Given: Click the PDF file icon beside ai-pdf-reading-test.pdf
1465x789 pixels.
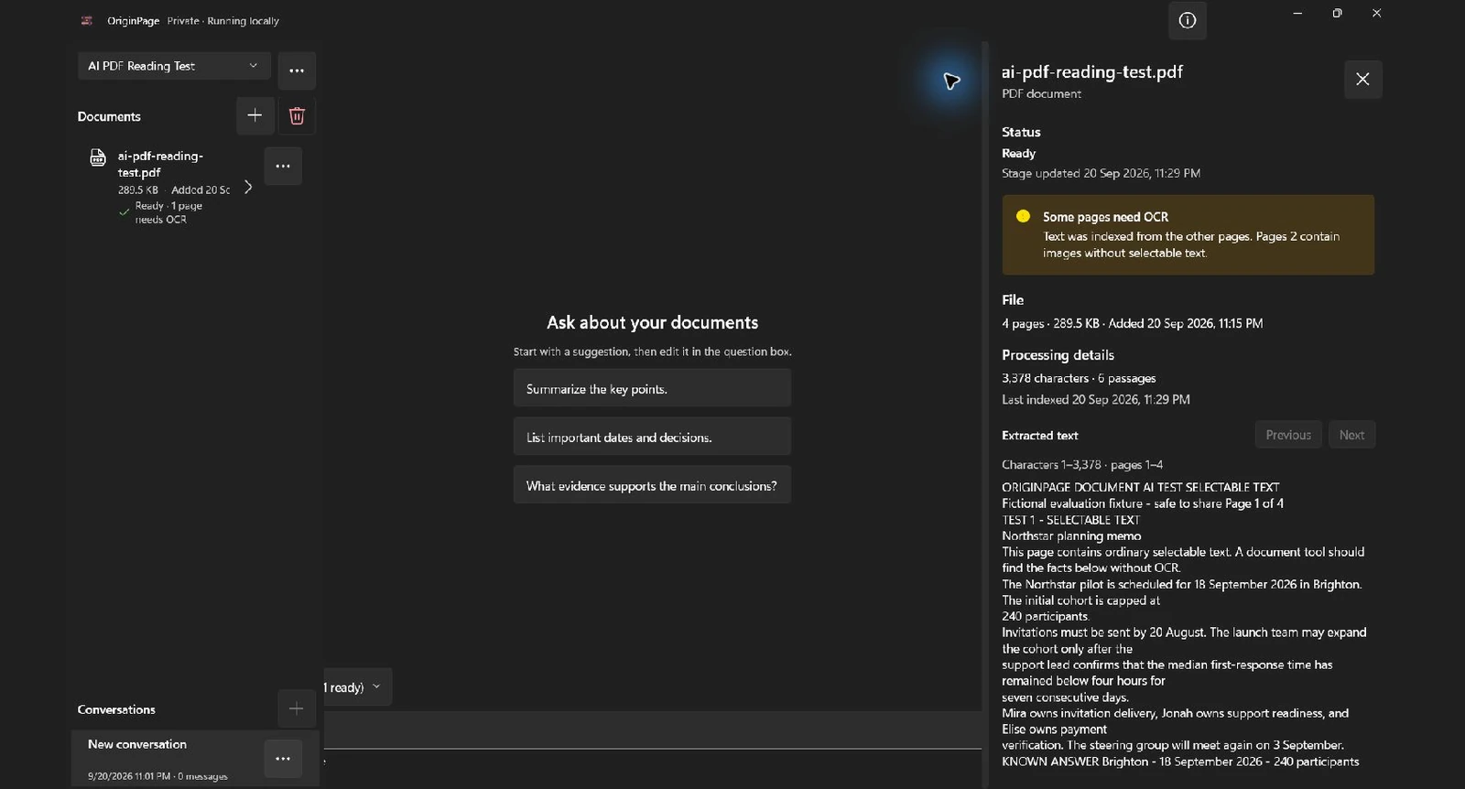Looking at the screenshot, I should click(98, 157).
